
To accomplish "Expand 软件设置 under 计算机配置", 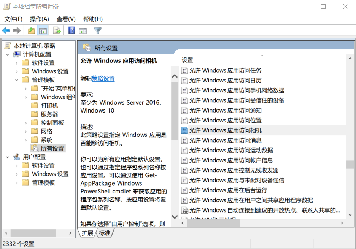I will point(17,63).
